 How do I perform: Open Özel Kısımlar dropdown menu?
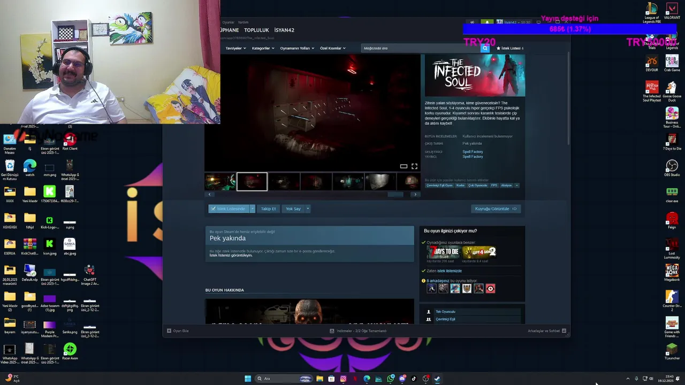click(332, 48)
